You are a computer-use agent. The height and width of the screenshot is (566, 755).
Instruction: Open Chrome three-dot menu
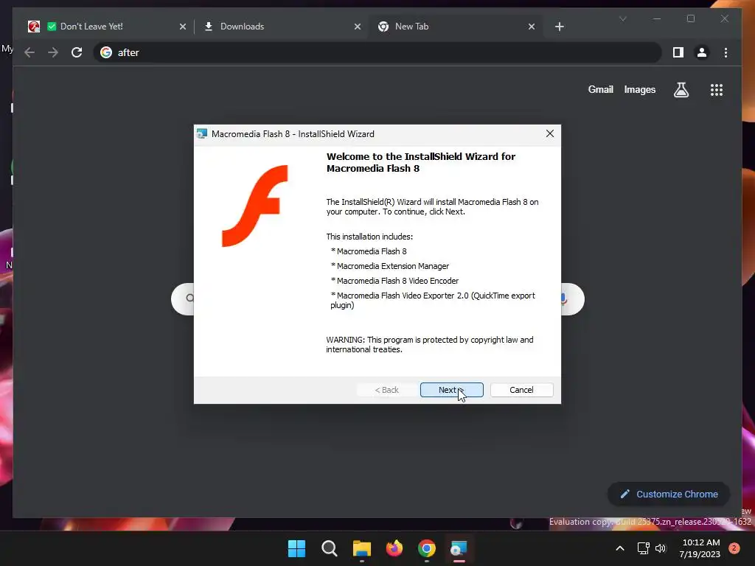(726, 52)
